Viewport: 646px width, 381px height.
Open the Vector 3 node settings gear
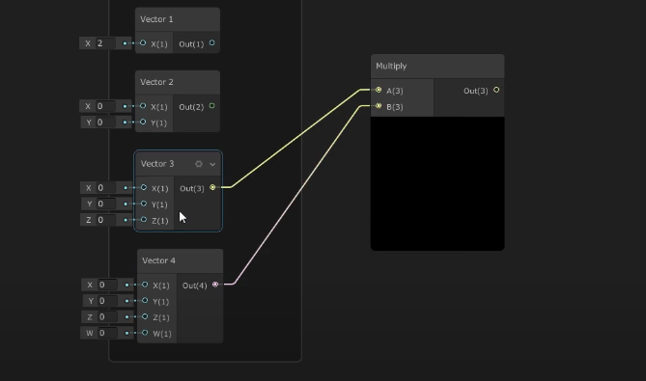[199, 164]
